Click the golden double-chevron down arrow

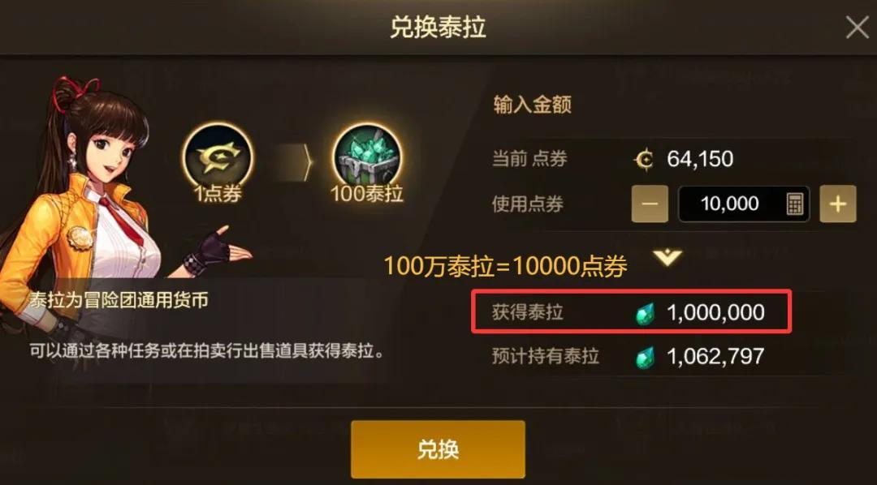(667, 257)
